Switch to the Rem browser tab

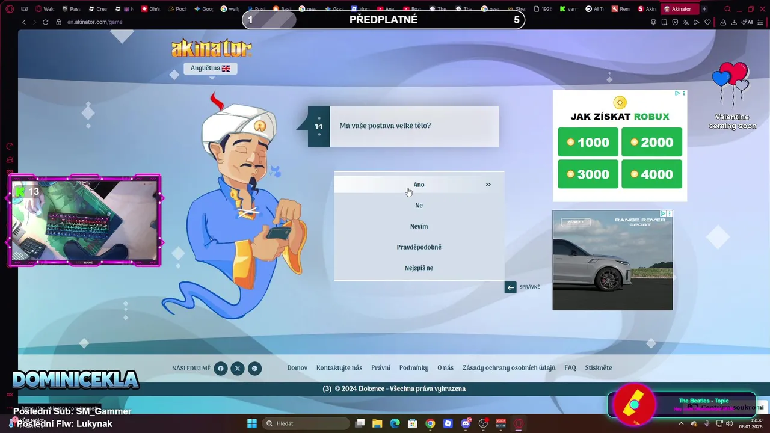(x=621, y=9)
